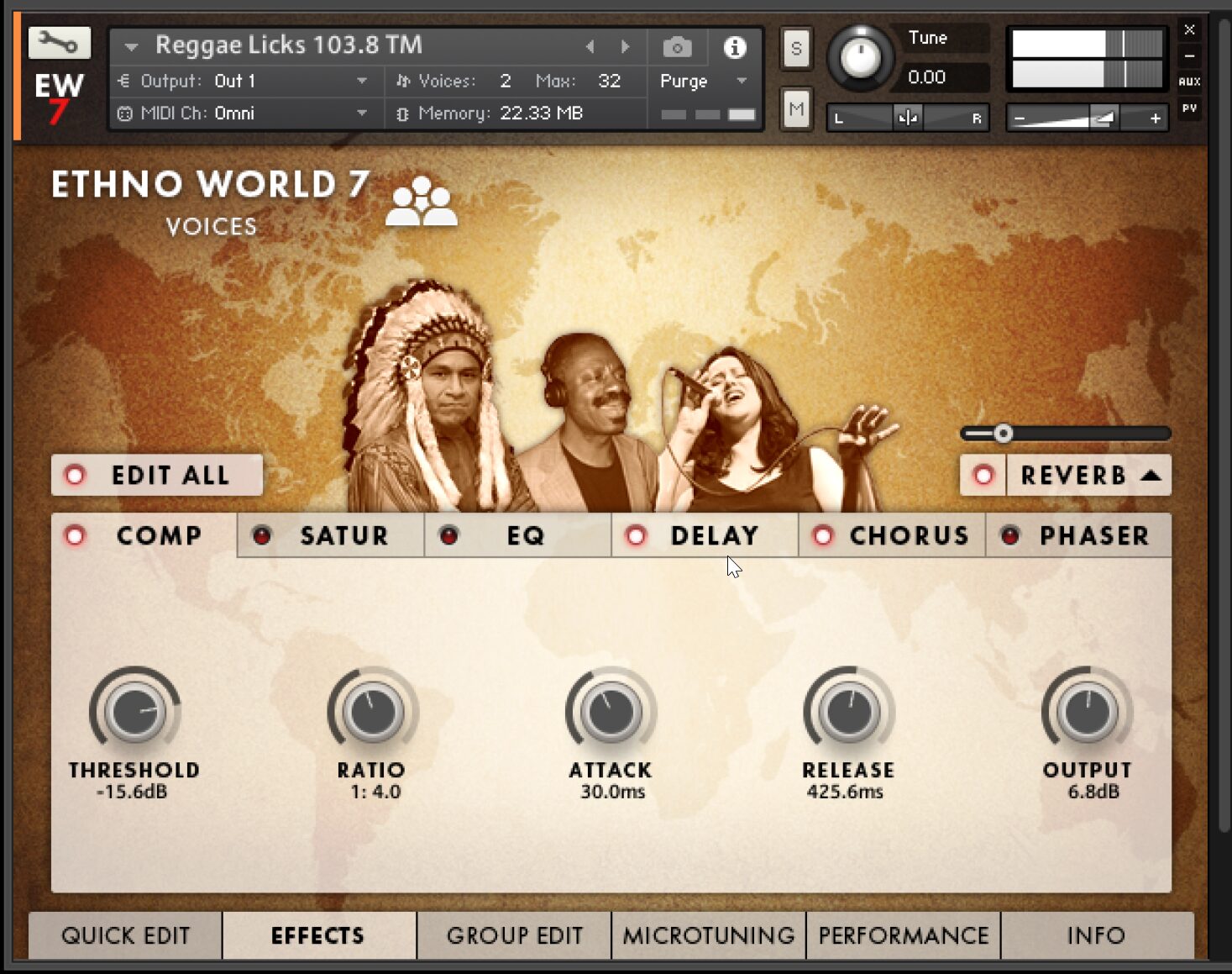Increase volume with the plus icon
The width and height of the screenshot is (1232, 974).
[1156, 118]
